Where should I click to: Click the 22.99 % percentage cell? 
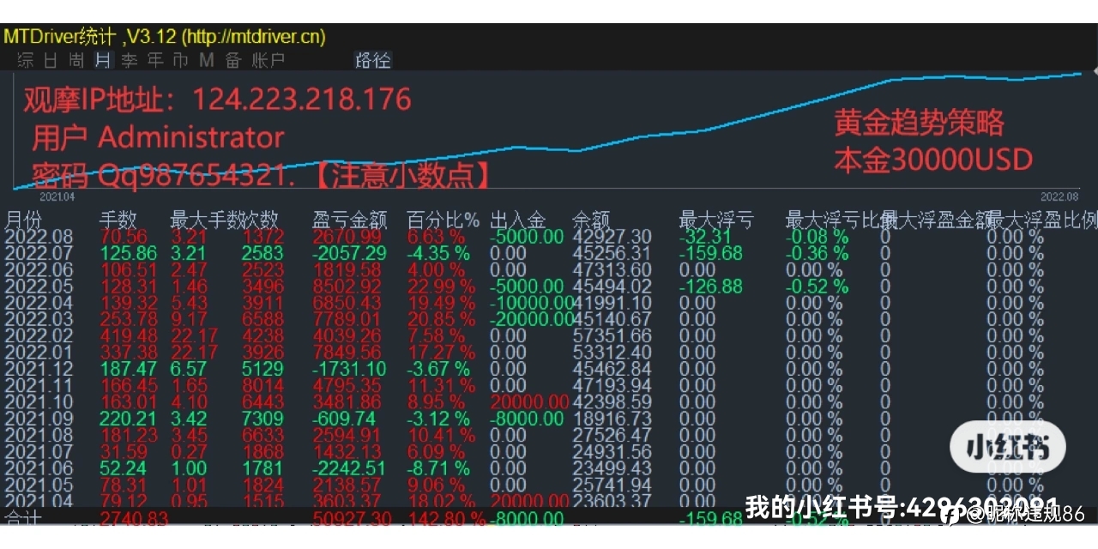point(440,287)
